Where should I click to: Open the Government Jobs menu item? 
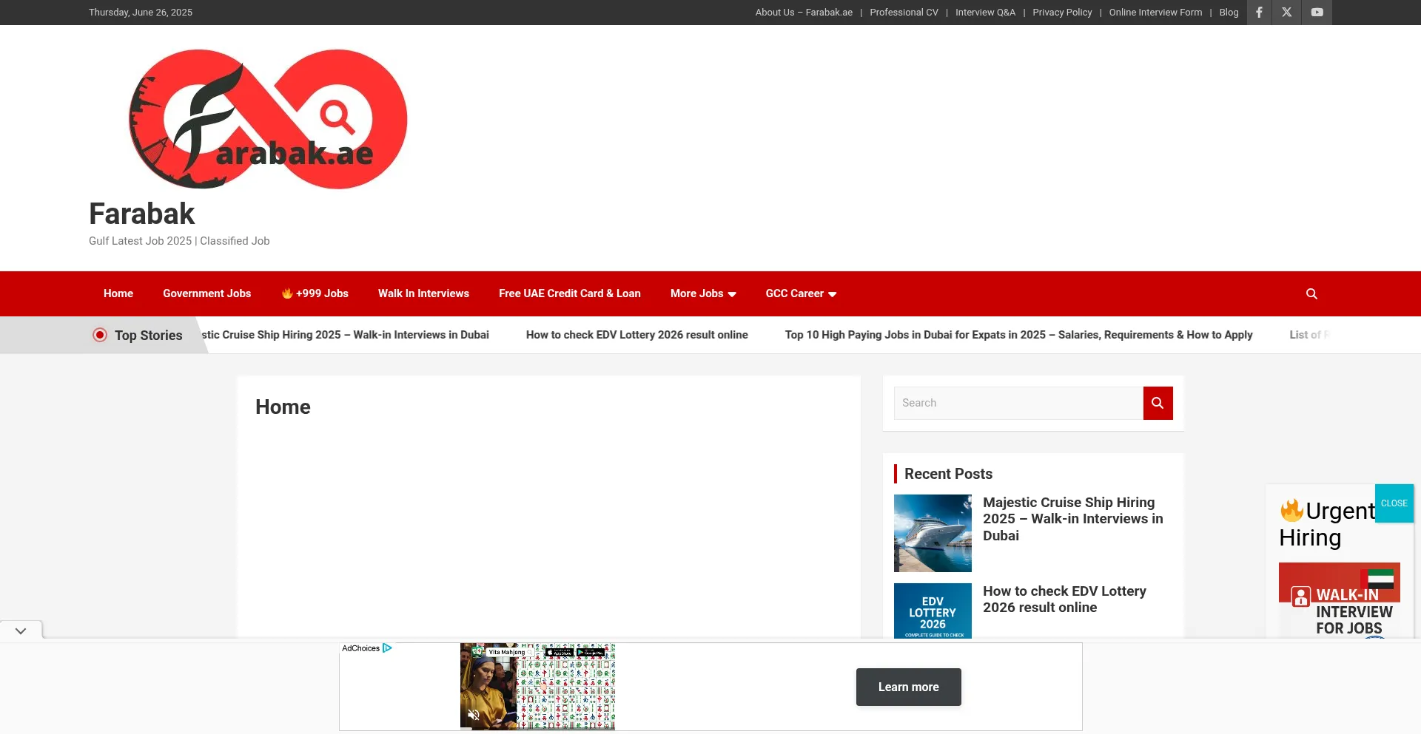(x=206, y=293)
